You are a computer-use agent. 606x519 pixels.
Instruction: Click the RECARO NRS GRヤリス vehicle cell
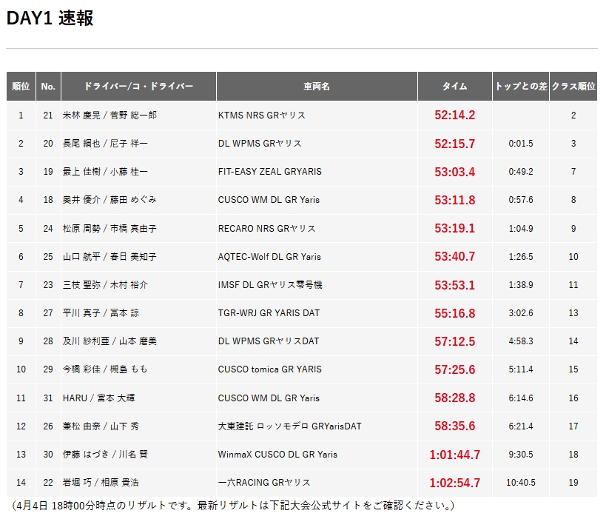[267, 228]
